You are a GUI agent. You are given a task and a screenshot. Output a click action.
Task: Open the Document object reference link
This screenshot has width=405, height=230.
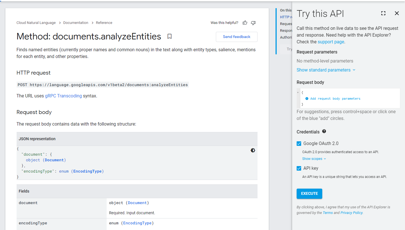pos(54,160)
